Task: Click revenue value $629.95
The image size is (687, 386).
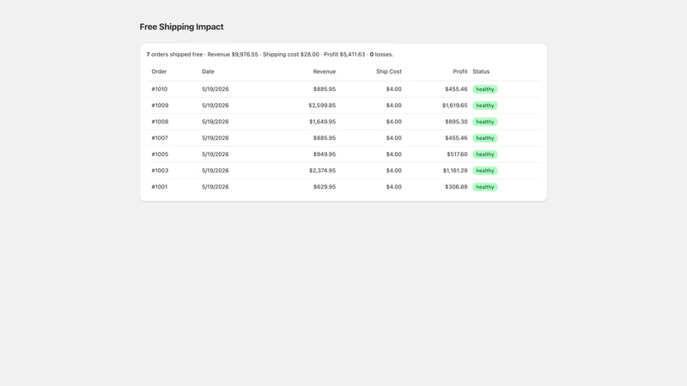Action: [325, 186]
